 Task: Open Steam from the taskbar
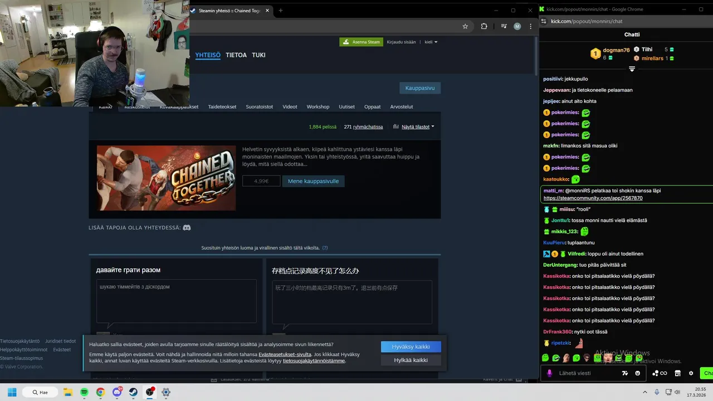point(133,392)
